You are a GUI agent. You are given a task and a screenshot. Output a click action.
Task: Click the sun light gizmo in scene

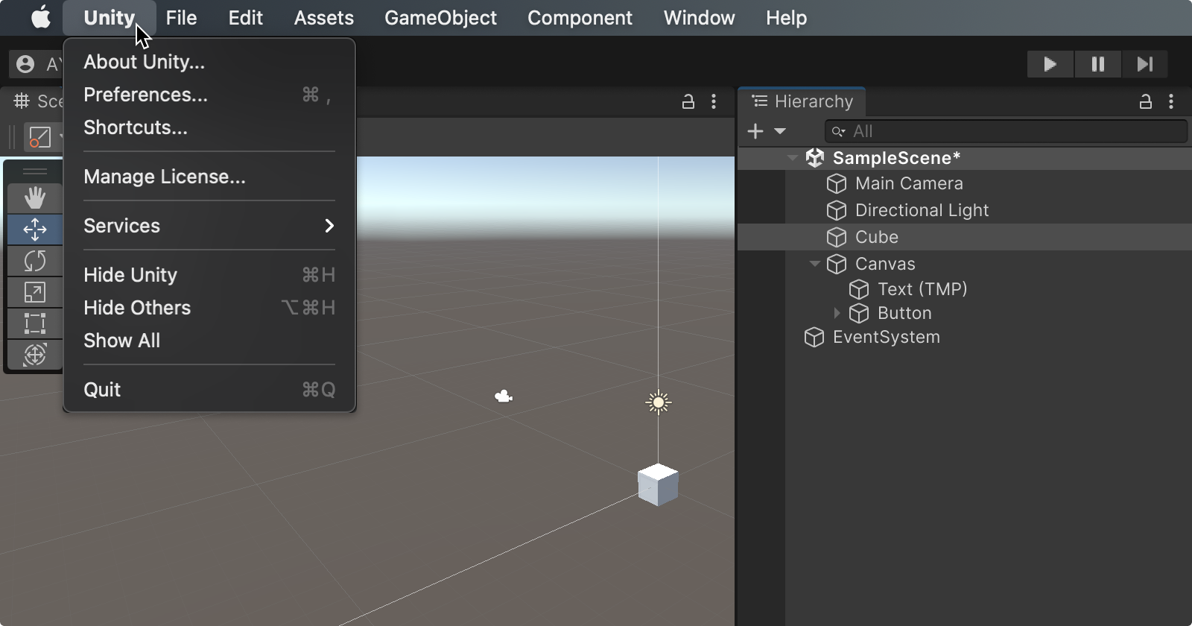coord(659,402)
